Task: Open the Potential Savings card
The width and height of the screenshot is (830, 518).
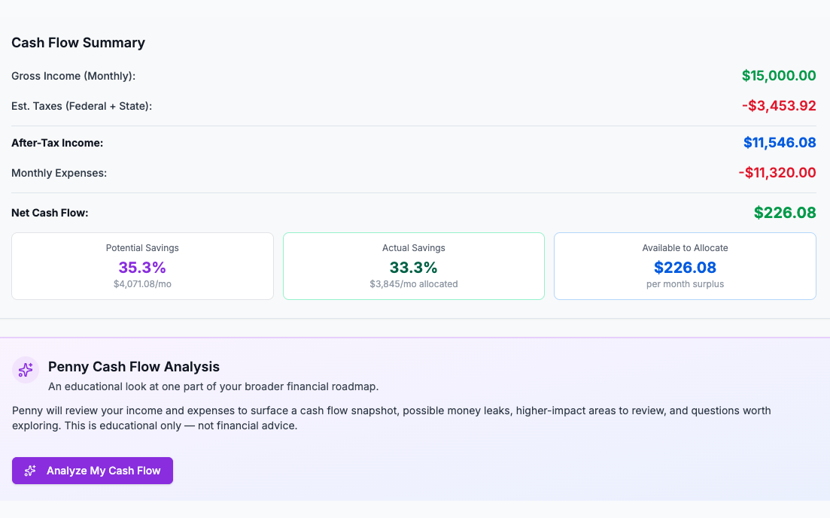Action: click(142, 266)
